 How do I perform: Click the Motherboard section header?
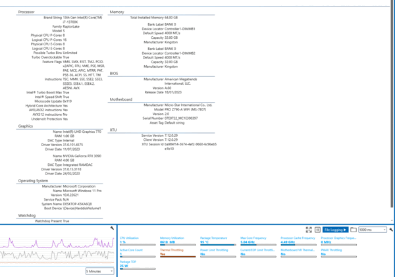(121, 99)
